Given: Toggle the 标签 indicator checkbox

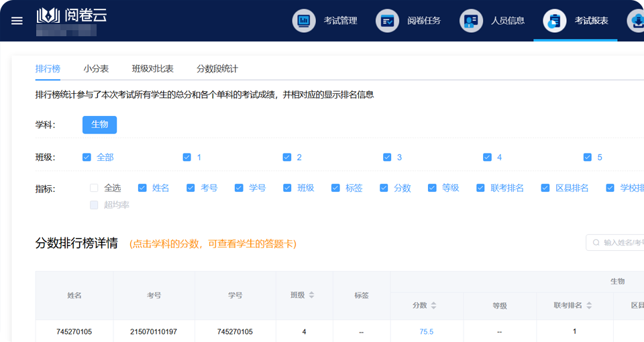Looking at the screenshot, I should pos(335,188).
